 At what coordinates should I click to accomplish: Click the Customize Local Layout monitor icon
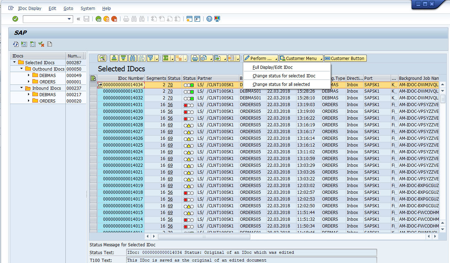pos(217,19)
